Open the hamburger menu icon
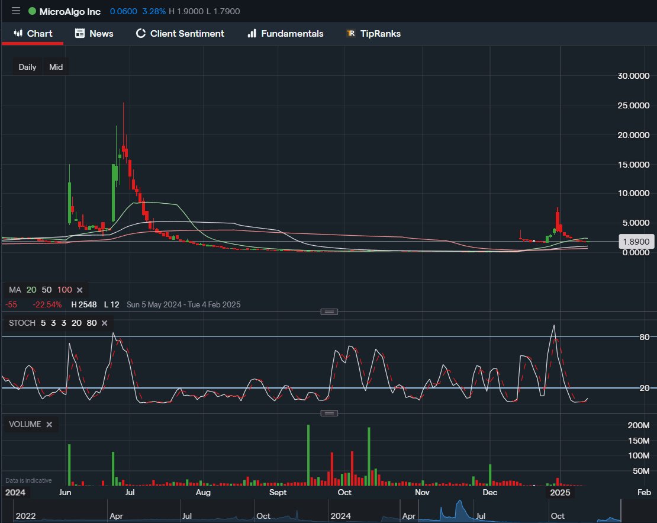The image size is (657, 523). (x=16, y=11)
